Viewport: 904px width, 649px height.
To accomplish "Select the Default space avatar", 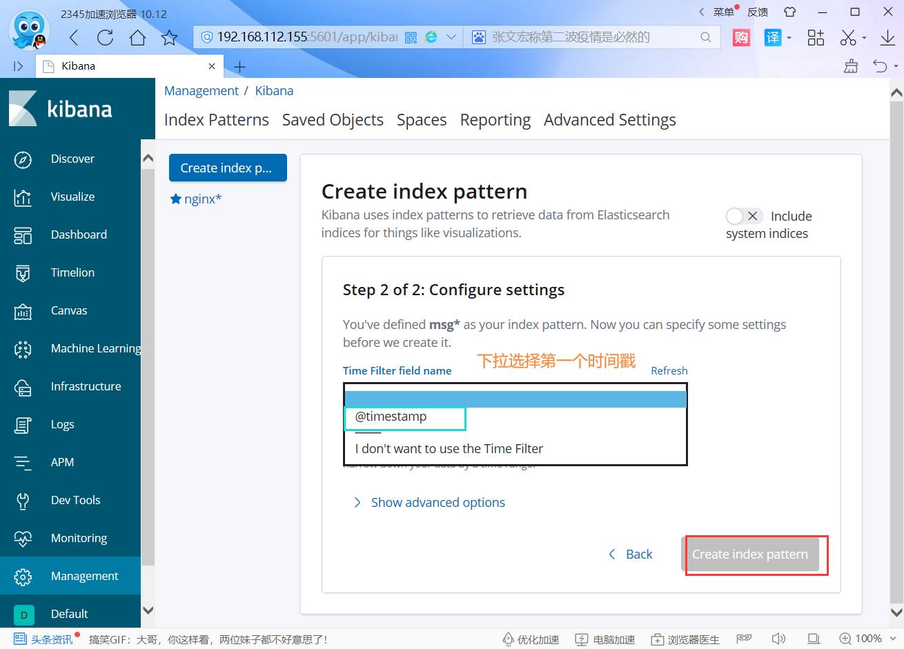I will coord(23,615).
